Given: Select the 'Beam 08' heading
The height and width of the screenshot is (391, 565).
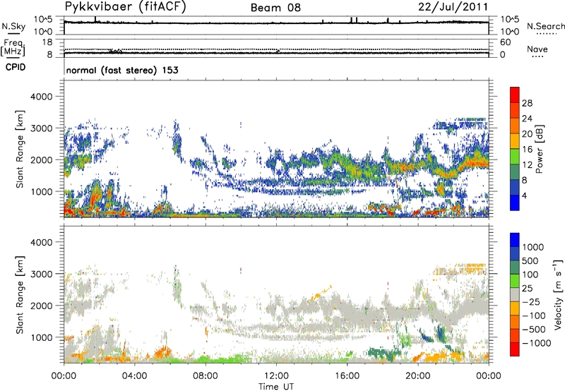Looking at the screenshot, I should coord(275,8).
